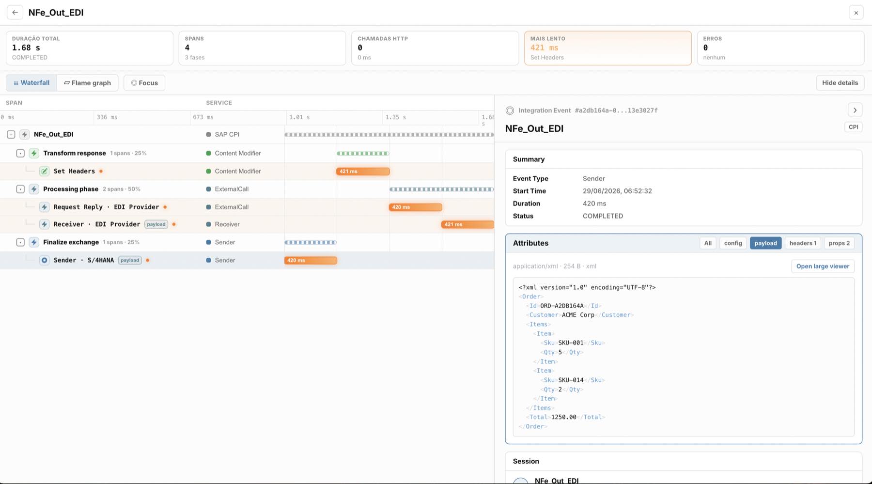
Task: Collapse Processing phase group
Action: pos(20,189)
